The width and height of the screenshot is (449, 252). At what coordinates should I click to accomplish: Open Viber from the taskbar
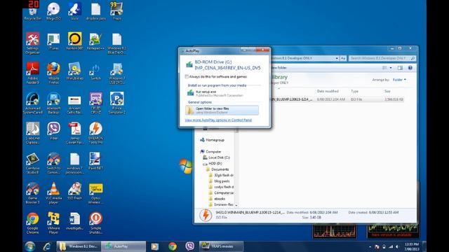(x=189, y=246)
